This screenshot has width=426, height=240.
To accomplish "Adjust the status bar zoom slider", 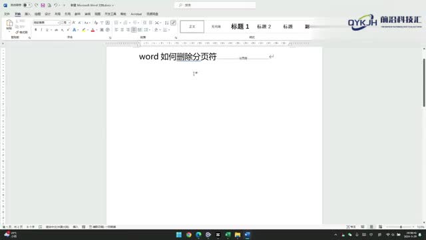I will [401, 227].
